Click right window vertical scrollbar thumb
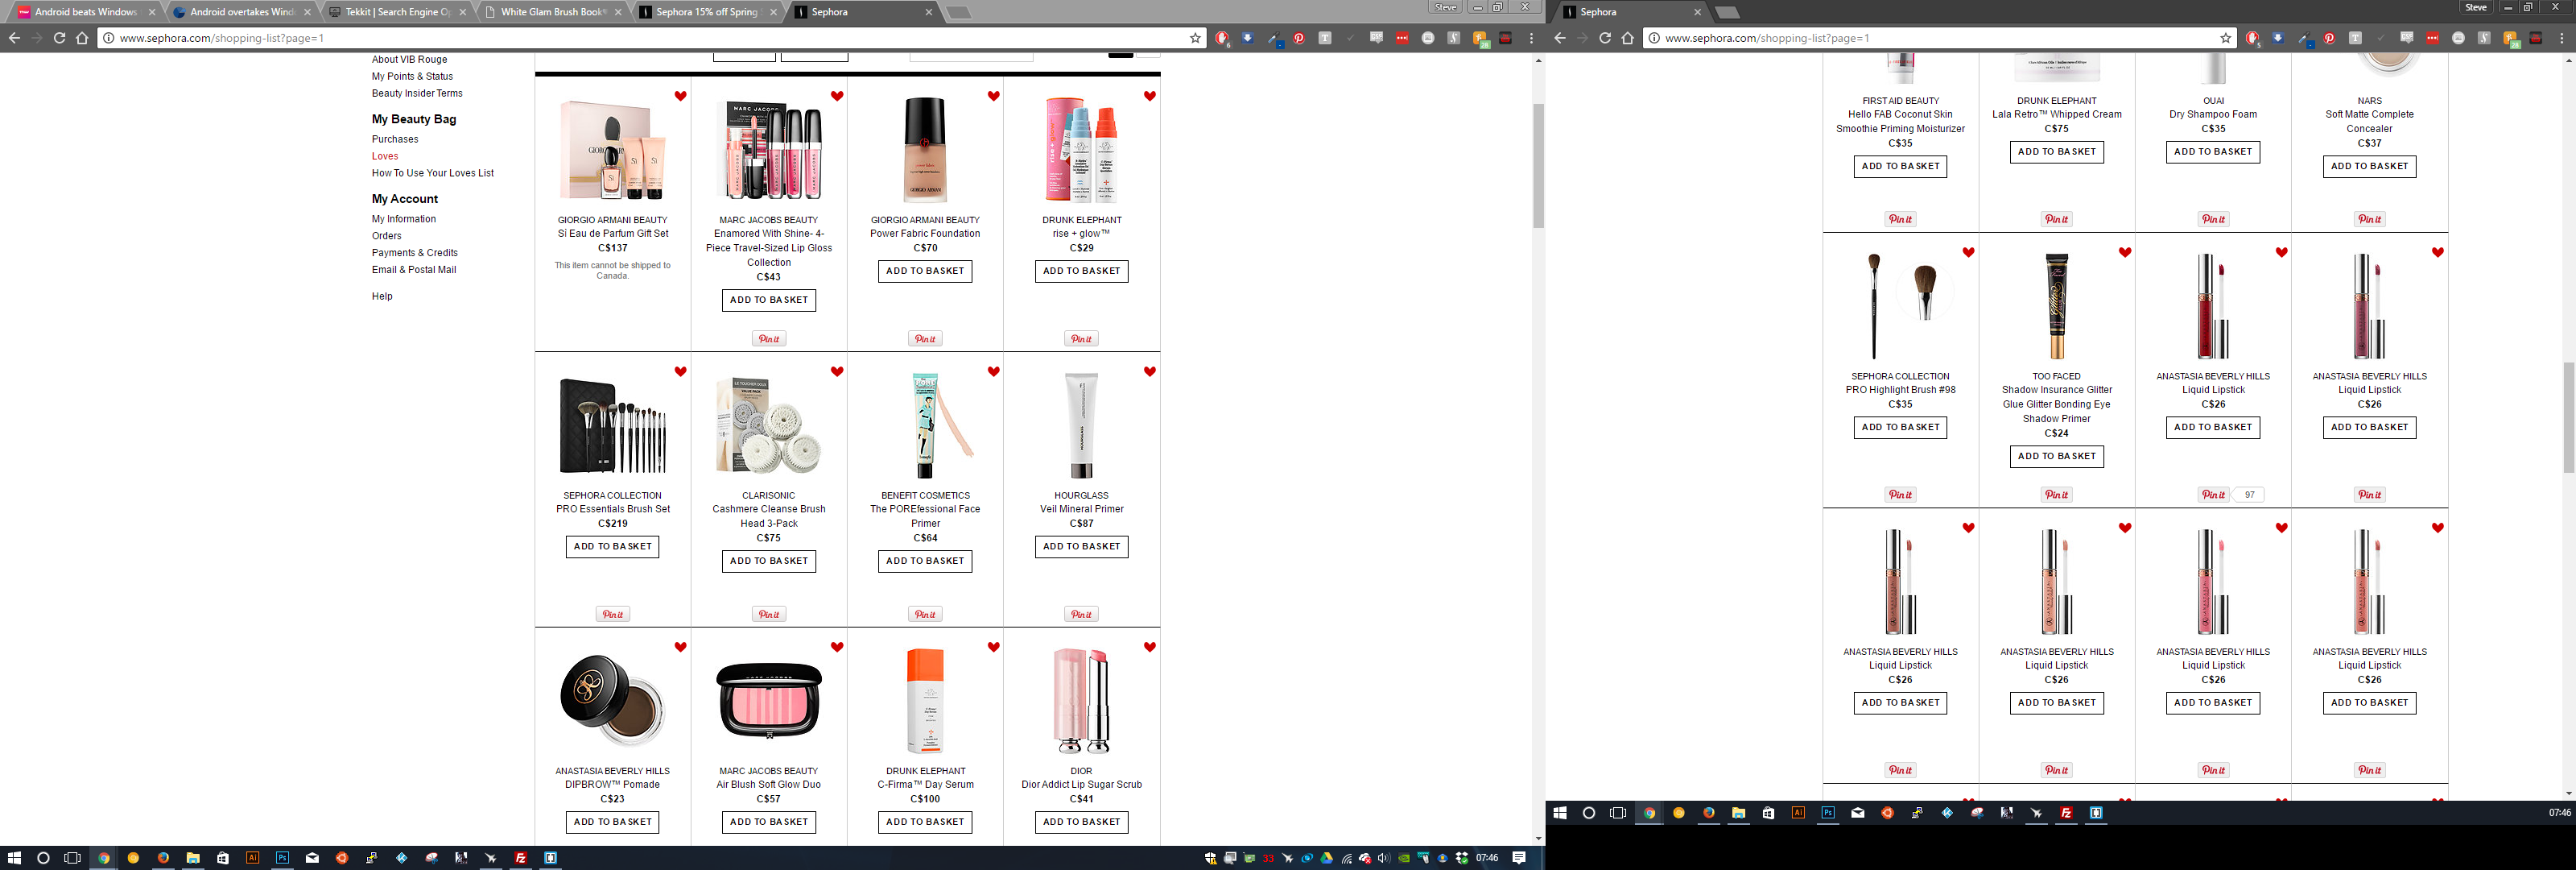 2569,417
